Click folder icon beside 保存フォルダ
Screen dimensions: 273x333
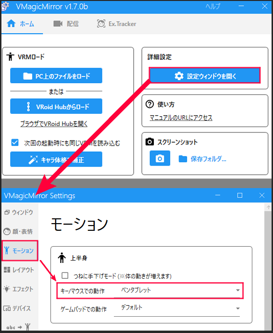(183, 159)
